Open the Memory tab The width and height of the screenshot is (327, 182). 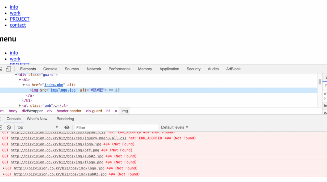(x=145, y=69)
